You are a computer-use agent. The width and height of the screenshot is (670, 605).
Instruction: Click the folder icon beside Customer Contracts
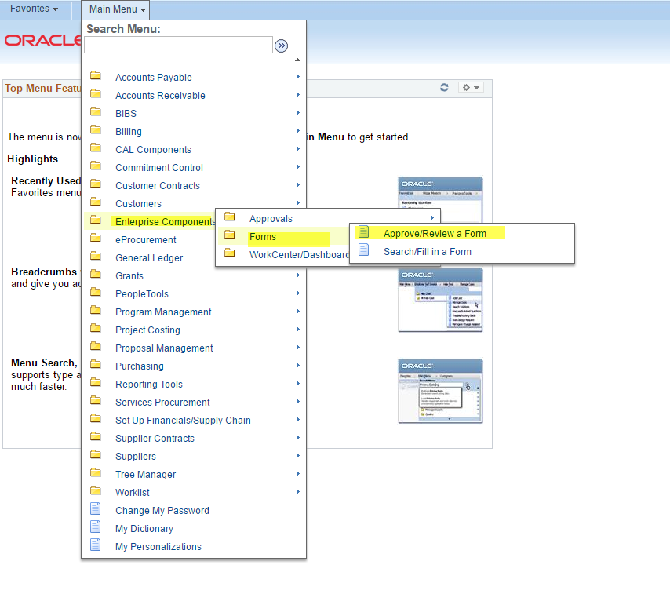click(x=95, y=184)
